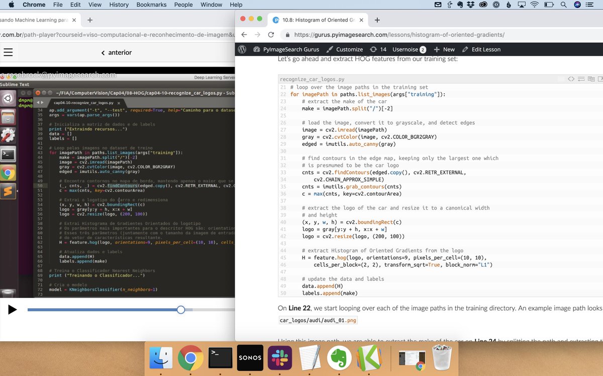This screenshot has width=603, height=376.
Task: Select cap04-10-recognize_car_logos.py Sublime tab
Action: 86,102
